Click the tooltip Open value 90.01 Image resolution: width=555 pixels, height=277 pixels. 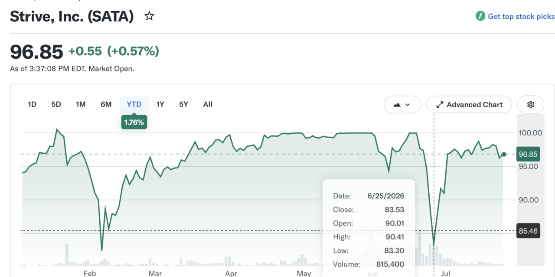(395, 223)
